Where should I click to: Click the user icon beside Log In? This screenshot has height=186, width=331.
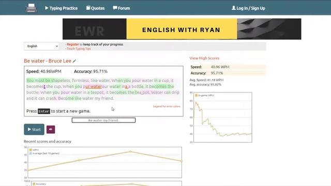[234, 8]
